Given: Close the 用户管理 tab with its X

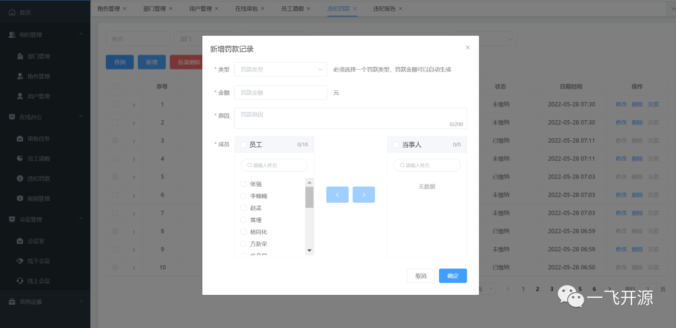Looking at the screenshot, I should coord(217,8).
